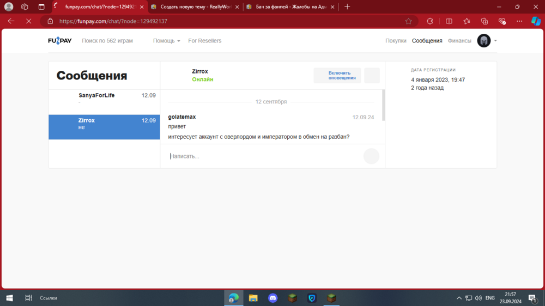The height and width of the screenshot is (306, 545).
Task: Expand the user avatar dropdown arrow
Action: pyautogui.click(x=495, y=41)
